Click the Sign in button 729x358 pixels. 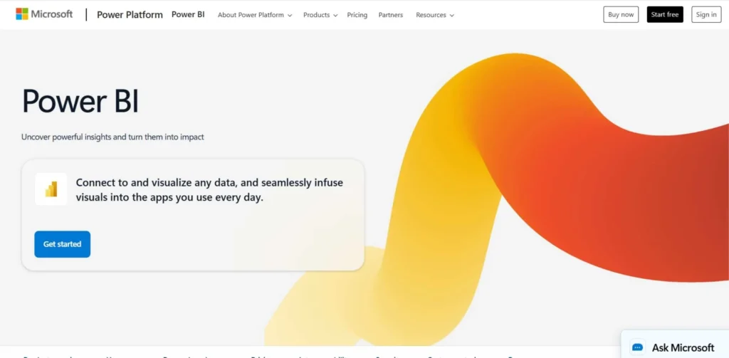(x=706, y=15)
